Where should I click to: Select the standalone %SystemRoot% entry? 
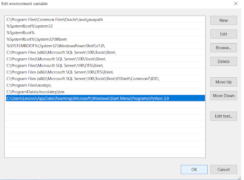tap(105, 33)
